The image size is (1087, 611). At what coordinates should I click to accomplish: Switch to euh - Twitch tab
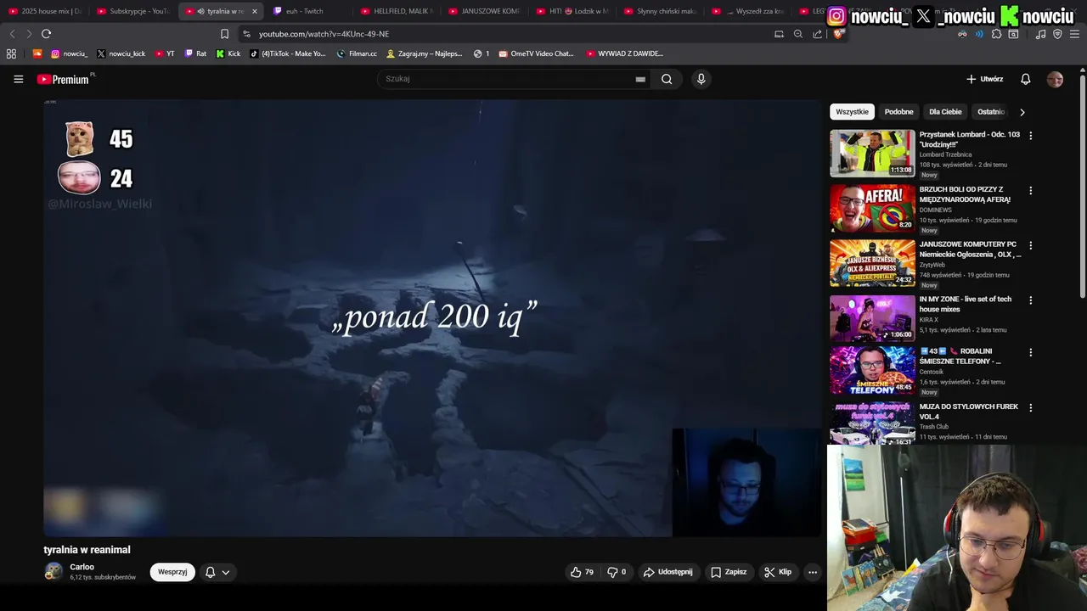308,11
